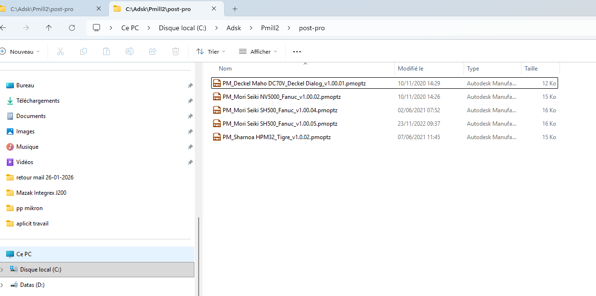Select PM_Mori Seiki SH500_Fanuc_v1.00.04.pmoptz file
The height and width of the screenshot is (296, 596).
[384, 110]
